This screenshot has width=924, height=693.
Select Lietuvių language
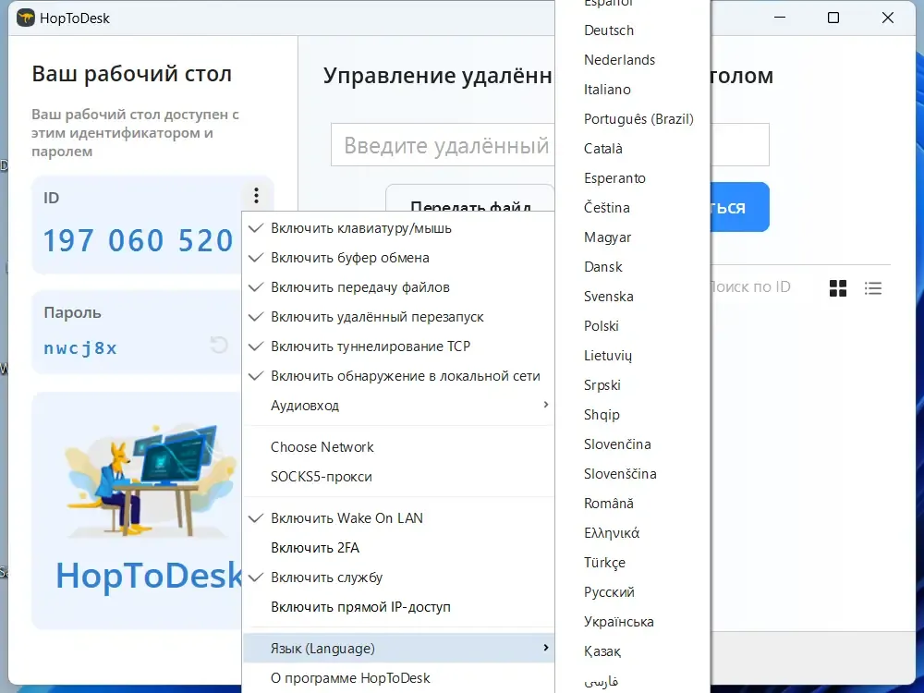[633, 356]
